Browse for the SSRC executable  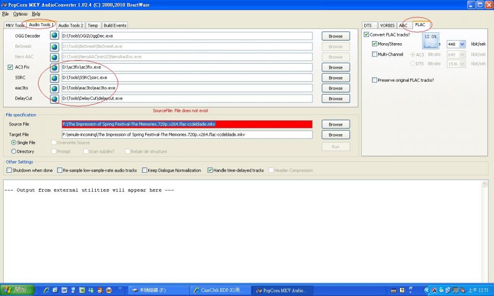pos(336,78)
